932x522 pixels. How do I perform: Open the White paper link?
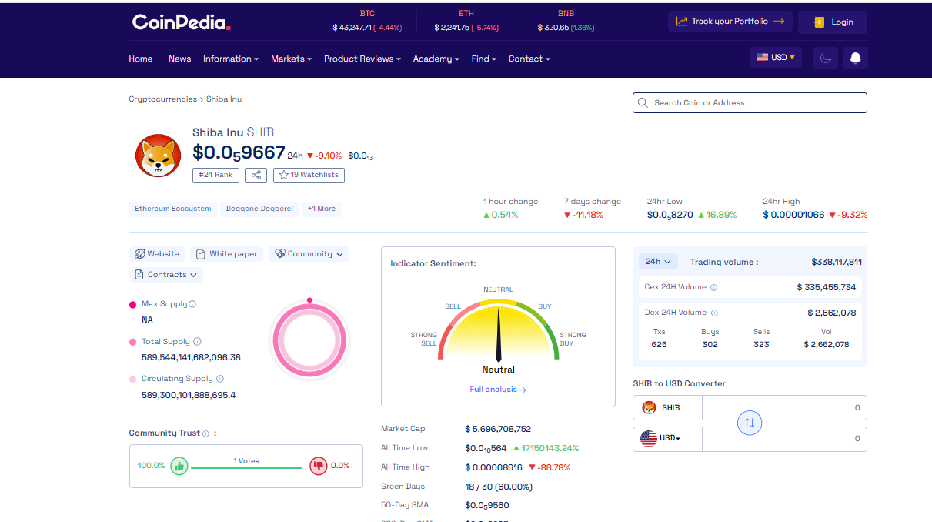227,254
